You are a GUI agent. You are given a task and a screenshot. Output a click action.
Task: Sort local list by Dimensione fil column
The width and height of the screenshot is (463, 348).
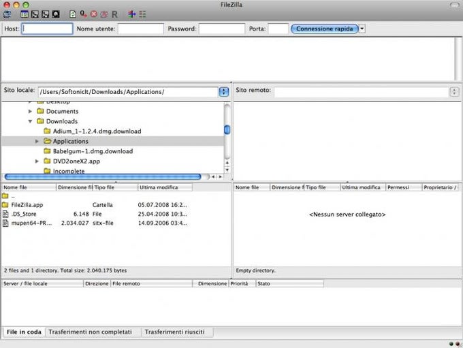tap(74, 187)
